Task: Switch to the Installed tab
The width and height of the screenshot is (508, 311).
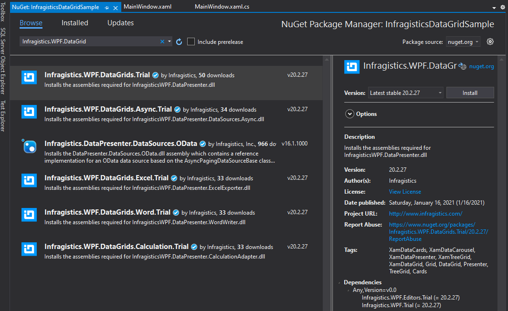Action: point(75,23)
